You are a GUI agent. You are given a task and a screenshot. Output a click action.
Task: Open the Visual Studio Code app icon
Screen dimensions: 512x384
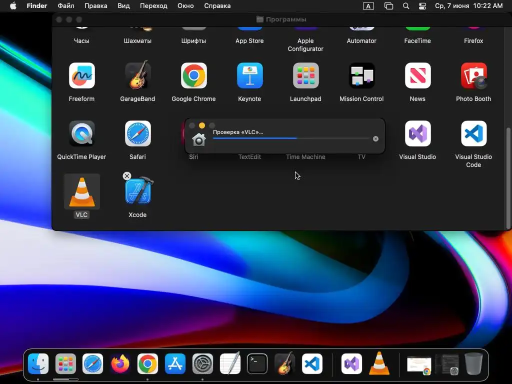pyautogui.click(x=473, y=133)
